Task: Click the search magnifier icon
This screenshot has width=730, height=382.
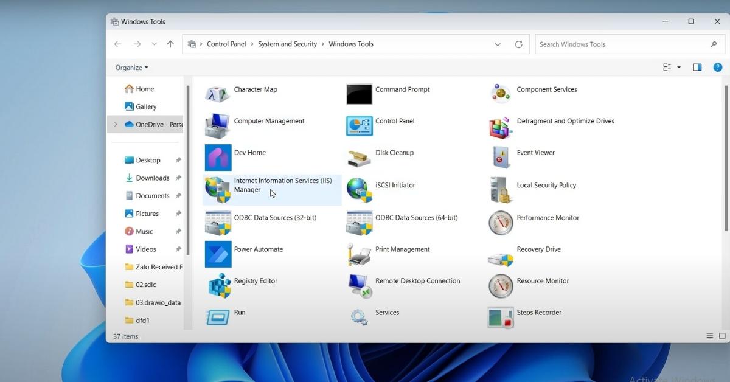Action: tap(714, 44)
